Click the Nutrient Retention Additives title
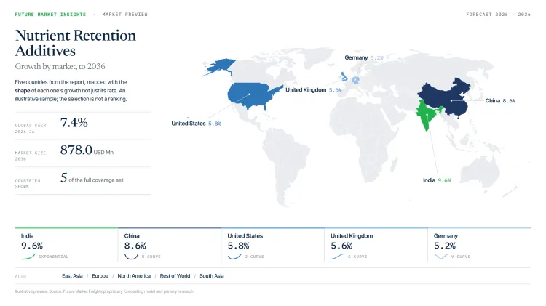This screenshot has height=306, width=546. tap(75, 43)
